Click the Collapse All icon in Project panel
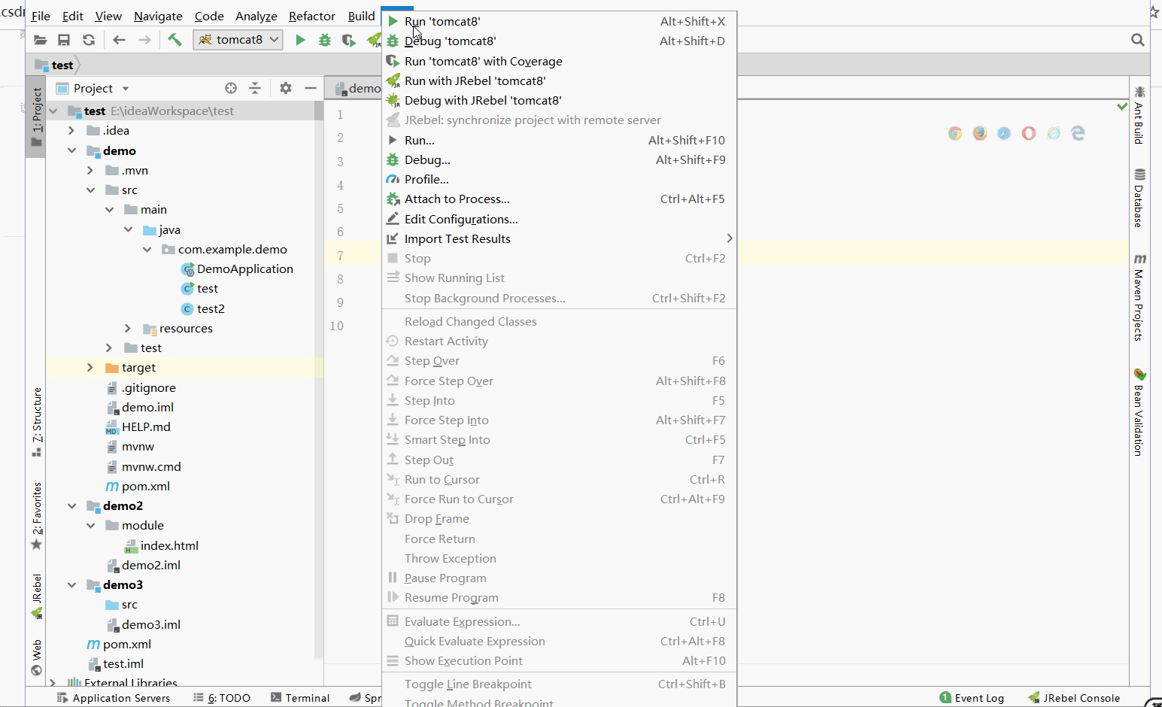 pyautogui.click(x=255, y=88)
